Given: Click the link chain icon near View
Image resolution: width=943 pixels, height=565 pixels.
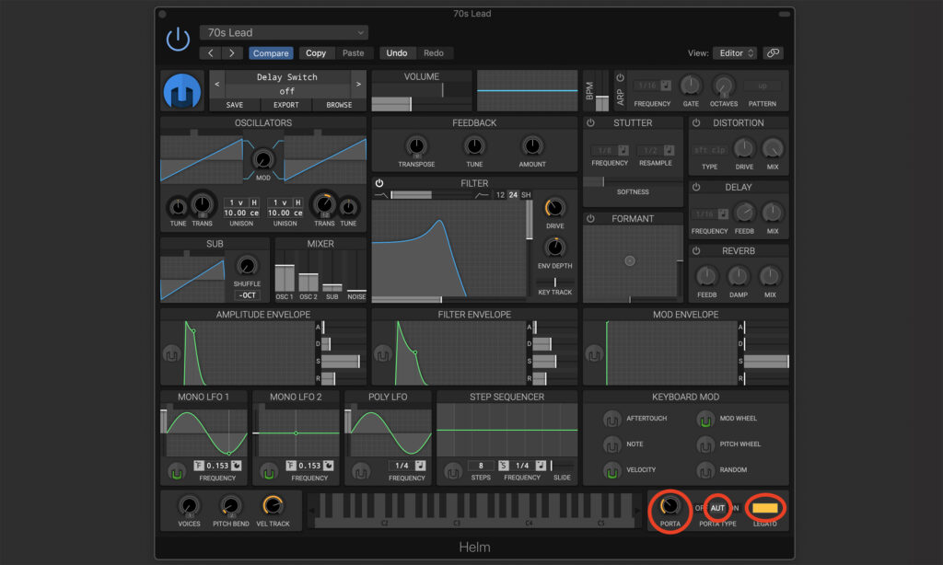Looking at the screenshot, I should point(773,52).
